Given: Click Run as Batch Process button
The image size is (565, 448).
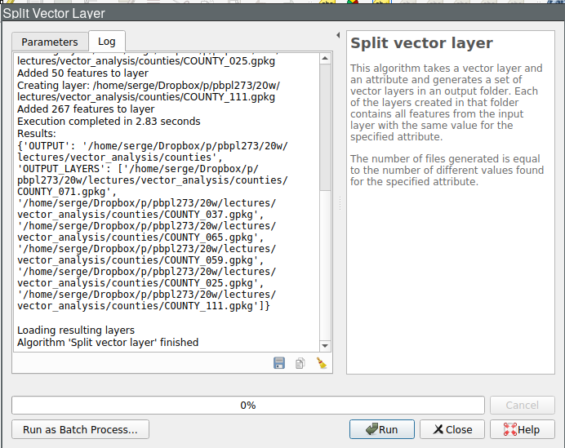Looking at the screenshot, I should coord(80,429).
